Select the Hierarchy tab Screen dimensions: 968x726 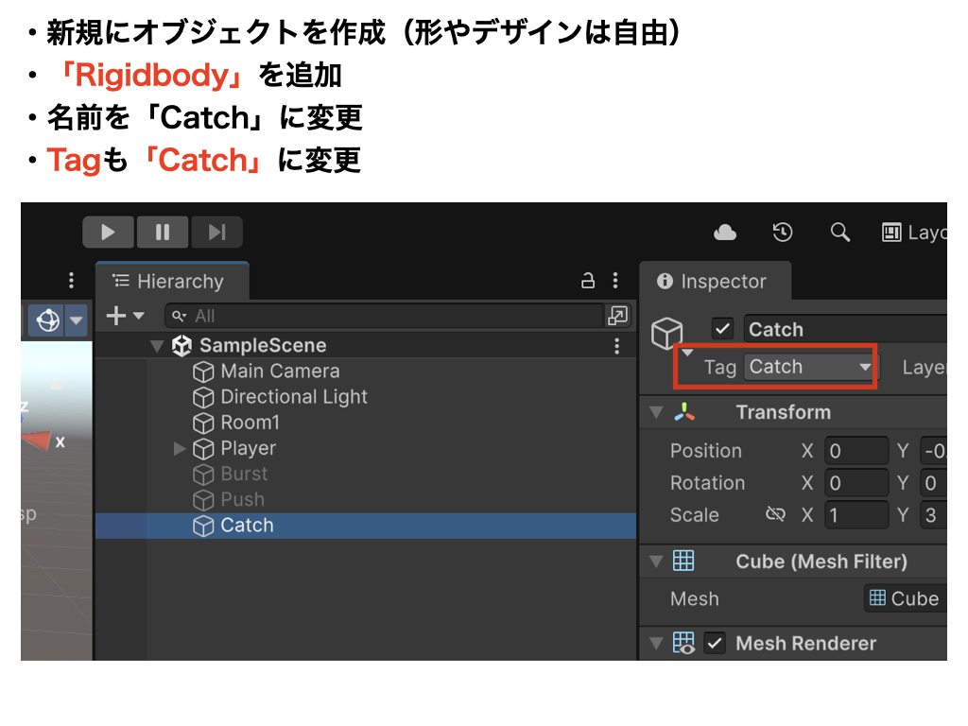point(170,282)
